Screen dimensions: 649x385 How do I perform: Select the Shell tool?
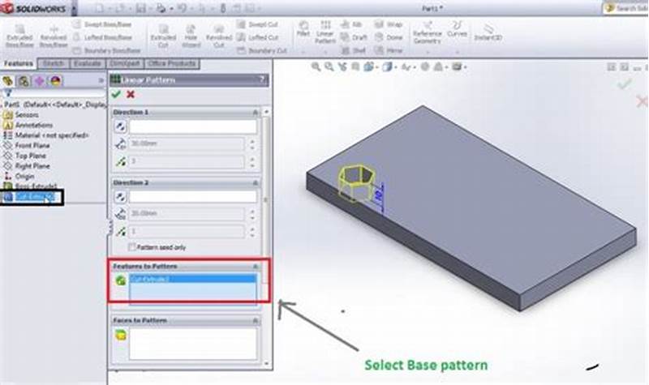coord(354,50)
